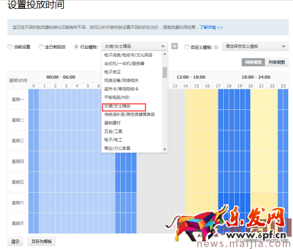293x249 pixels.
Task: Choose 台式机/一体机/服务器 from the list
Action: (124, 64)
